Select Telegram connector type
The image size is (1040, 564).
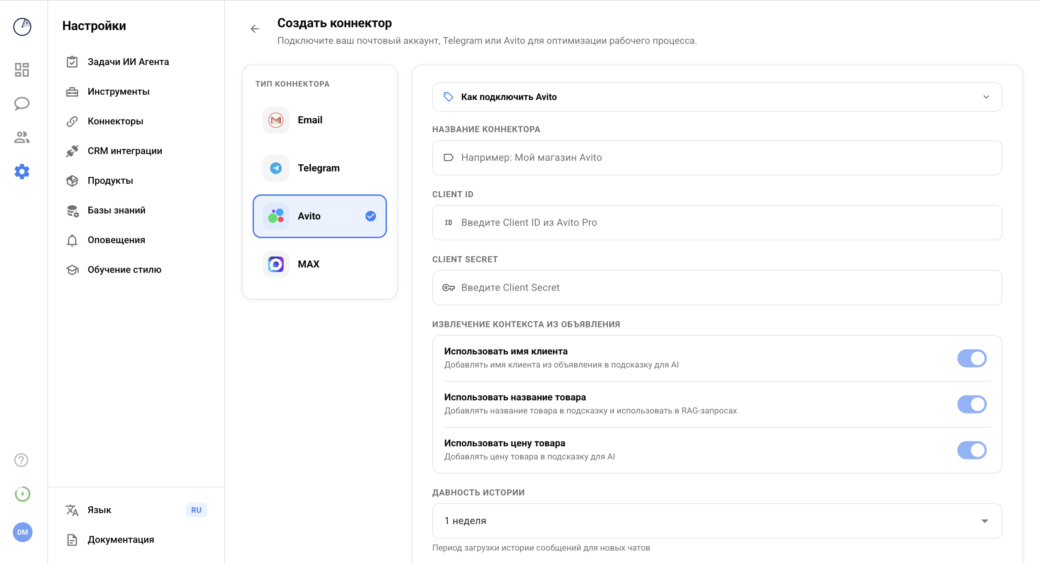(x=319, y=168)
